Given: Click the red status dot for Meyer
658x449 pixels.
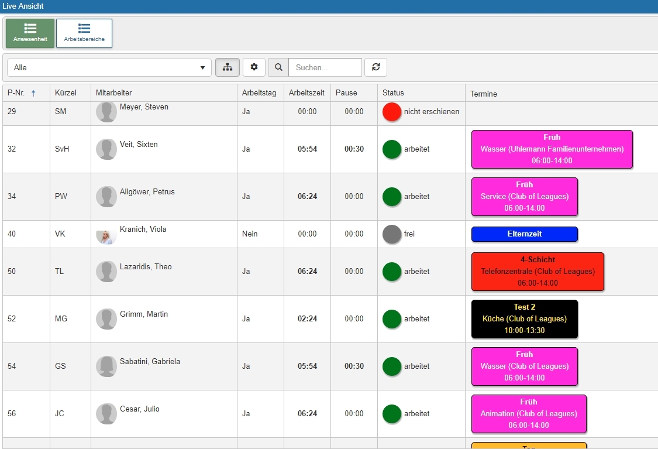Looking at the screenshot, I should (x=392, y=112).
